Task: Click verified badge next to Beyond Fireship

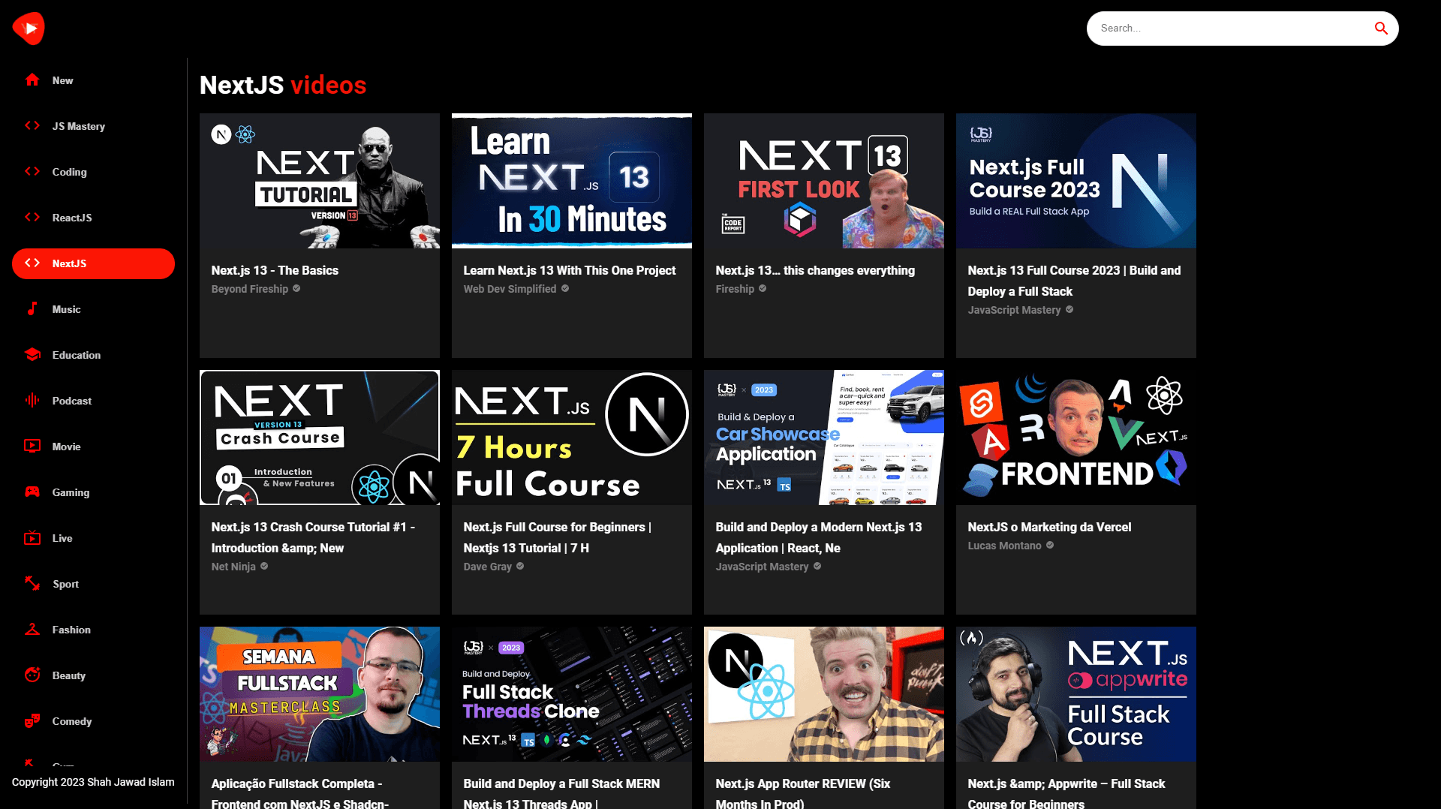Action: point(296,288)
